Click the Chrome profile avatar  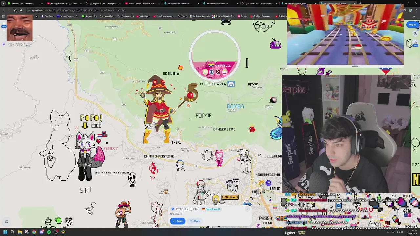[x=410, y=10]
